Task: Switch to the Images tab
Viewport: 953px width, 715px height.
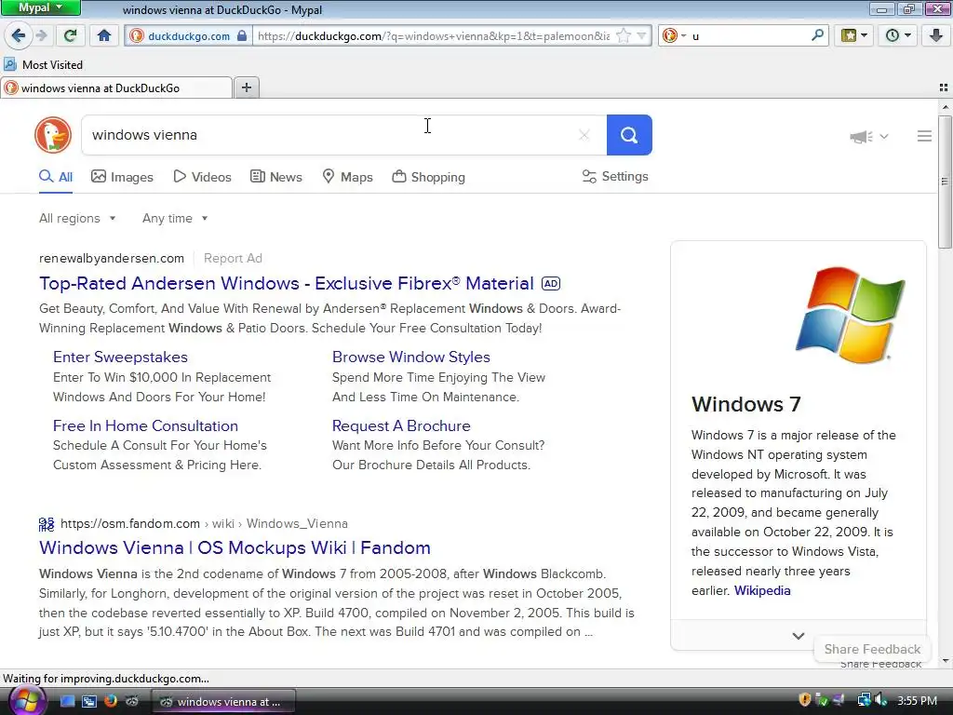Action: click(x=122, y=177)
